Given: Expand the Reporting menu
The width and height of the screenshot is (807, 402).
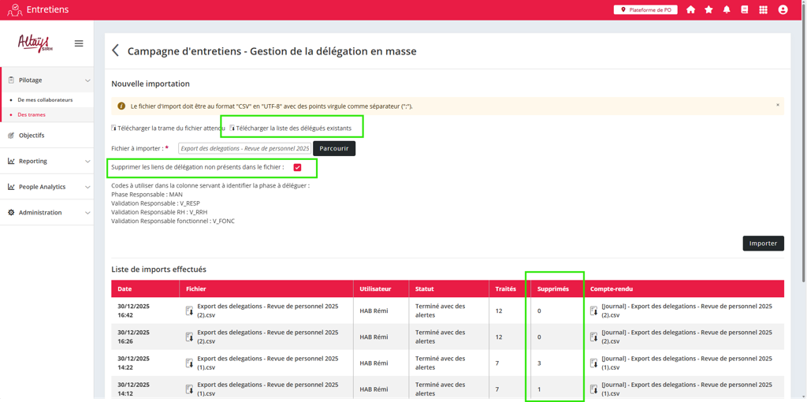Looking at the screenshot, I should 87,162.
